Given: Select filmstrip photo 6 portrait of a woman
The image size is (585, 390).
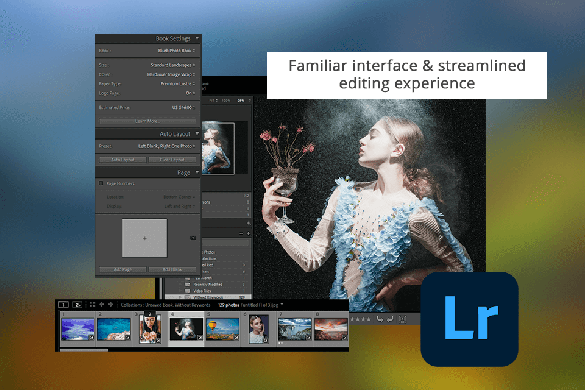Looking at the screenshot, I should pyautogui.click(x=258, y=328).
